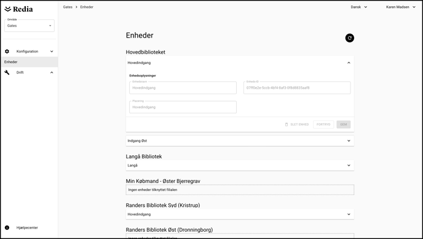Viewport: 423px width, 239px height.
Task: Expand Hovedindgang under Randers Bibliotek Syd
Action: pos(240,214)
